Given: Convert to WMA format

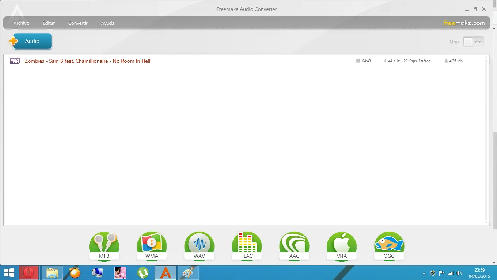Looking at the screenshot, I should [152, 246].
